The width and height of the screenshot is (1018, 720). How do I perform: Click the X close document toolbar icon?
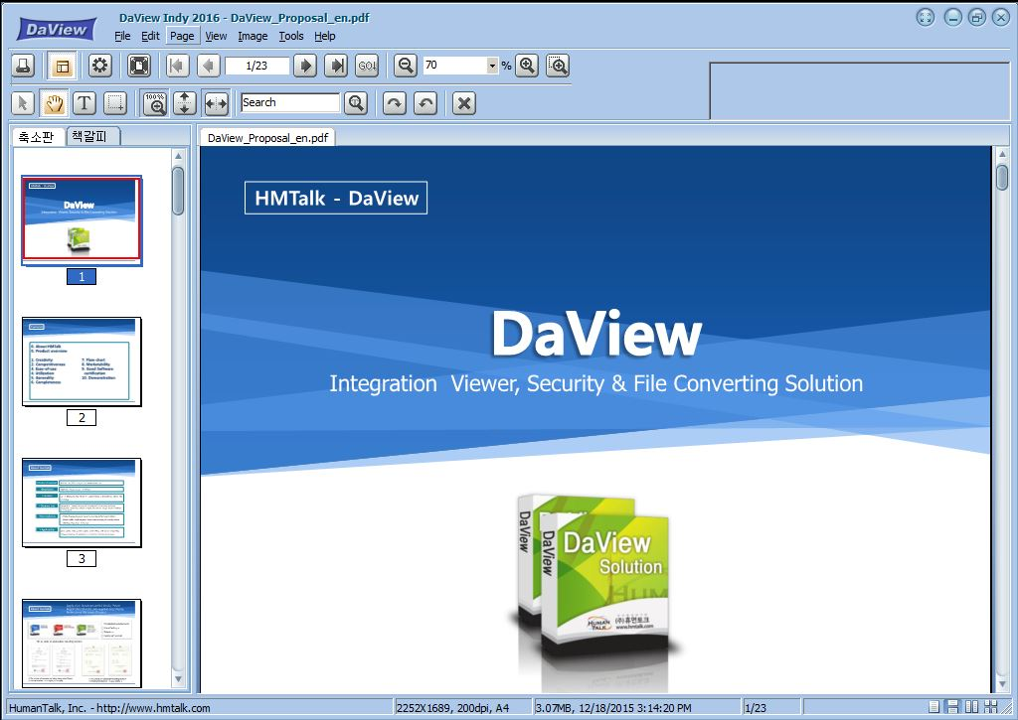click(464, 103)
